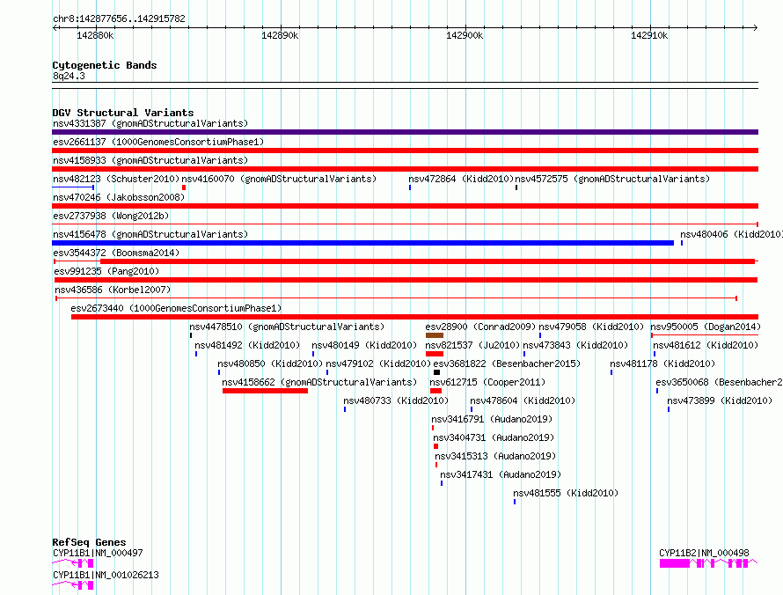This screenshot has height=595, width=783.
Task: Select nsv479102 (Kidd2010) label
Action: [x=378, y=364]
